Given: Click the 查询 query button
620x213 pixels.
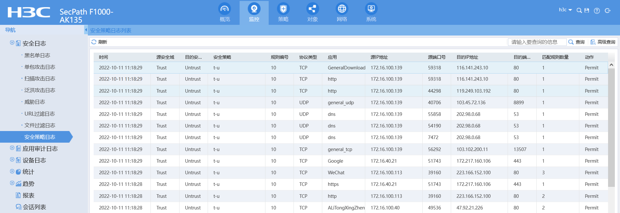Looking at the screenshot, I should 576,42.
